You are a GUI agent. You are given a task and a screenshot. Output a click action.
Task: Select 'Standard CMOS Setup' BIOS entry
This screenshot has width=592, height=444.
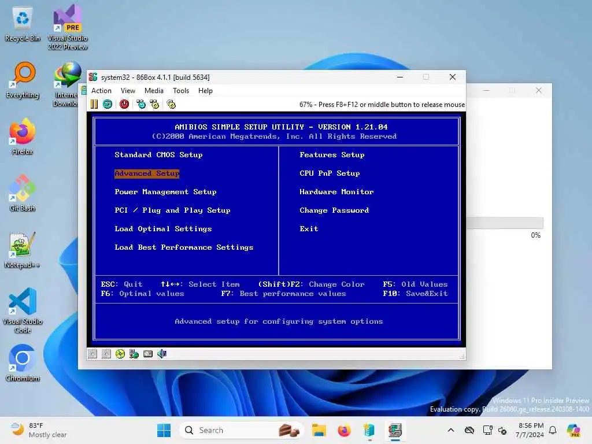[158, 155]
